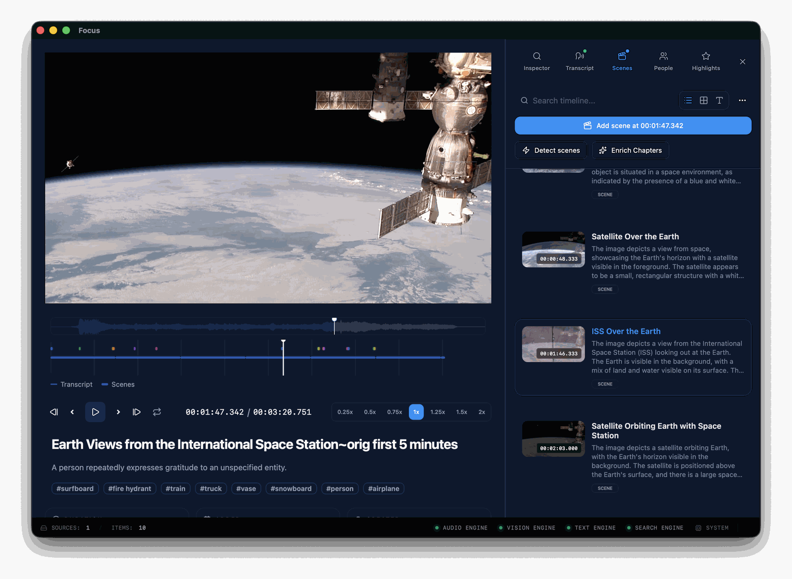
Task: Select the #train tag
Action: click(x=176, y=488)
